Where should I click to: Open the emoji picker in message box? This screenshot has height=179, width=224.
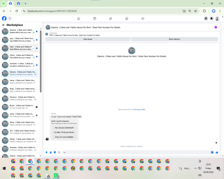(x=212, y=152)
